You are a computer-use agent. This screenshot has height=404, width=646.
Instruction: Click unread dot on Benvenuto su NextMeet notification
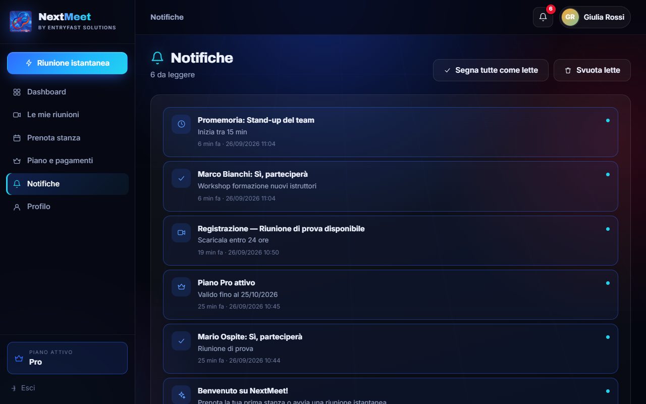(x=608, y=391)
